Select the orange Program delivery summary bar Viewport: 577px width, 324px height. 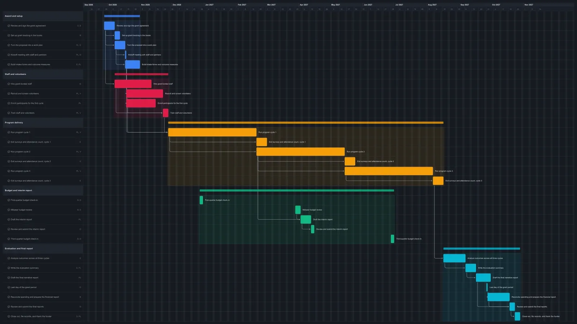pos(306,123)
